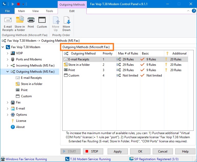Select the E-mail Receipts row in the list
The width and height of the screenshot is (197, 162).
click(125, 59)
